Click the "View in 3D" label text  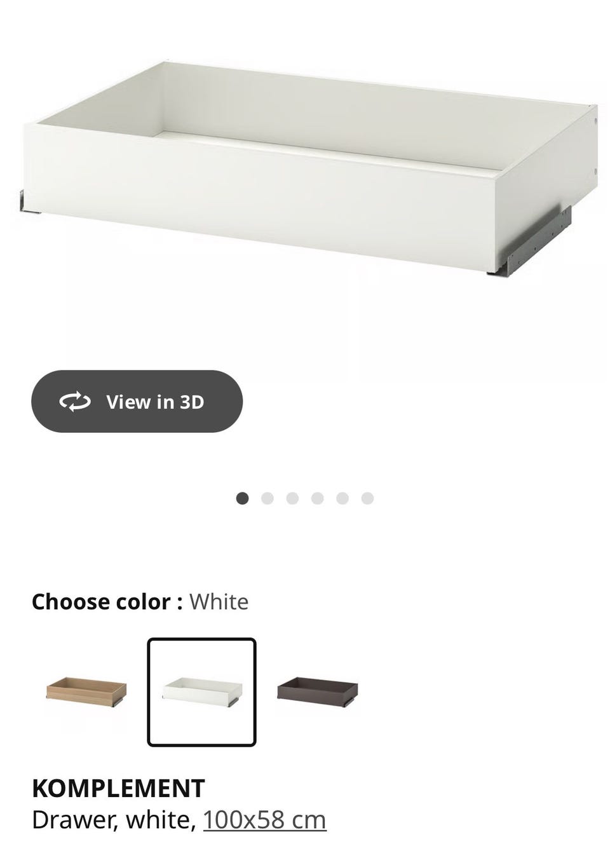point(155,402)
